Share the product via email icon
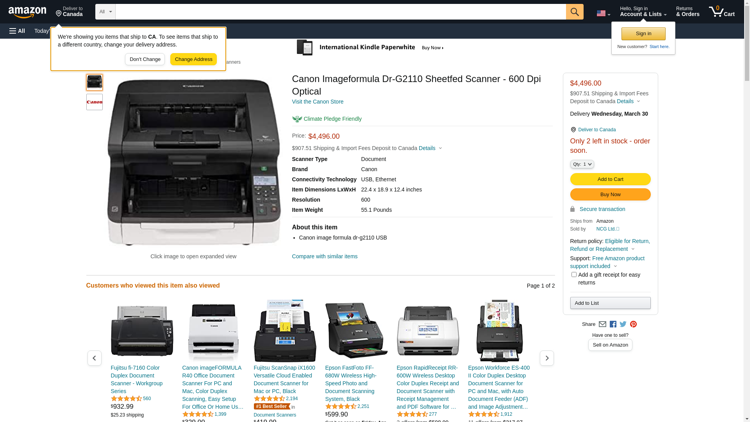Image resolution: width=750 pixels, height=422 pixels. pos(602,324)
